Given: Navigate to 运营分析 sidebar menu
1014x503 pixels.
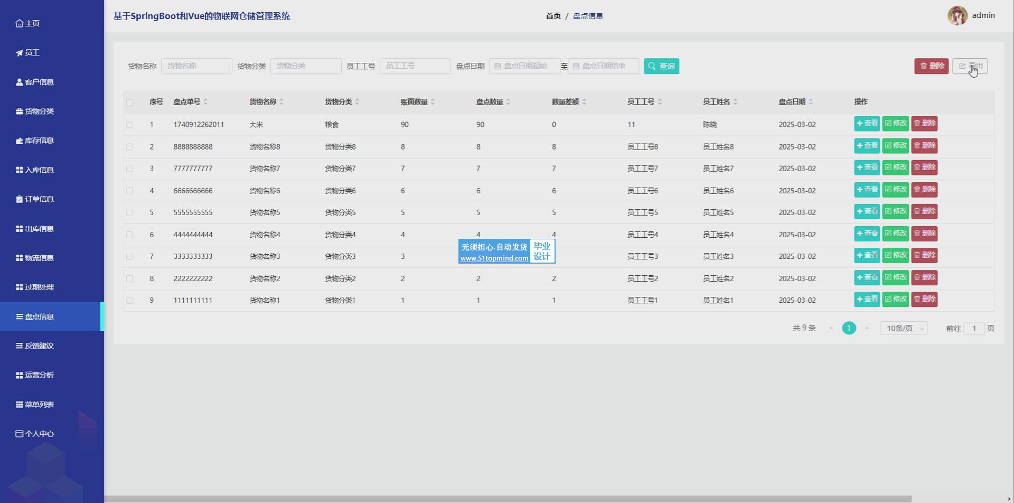Looking at the screenshot, I should click(39, 375).
